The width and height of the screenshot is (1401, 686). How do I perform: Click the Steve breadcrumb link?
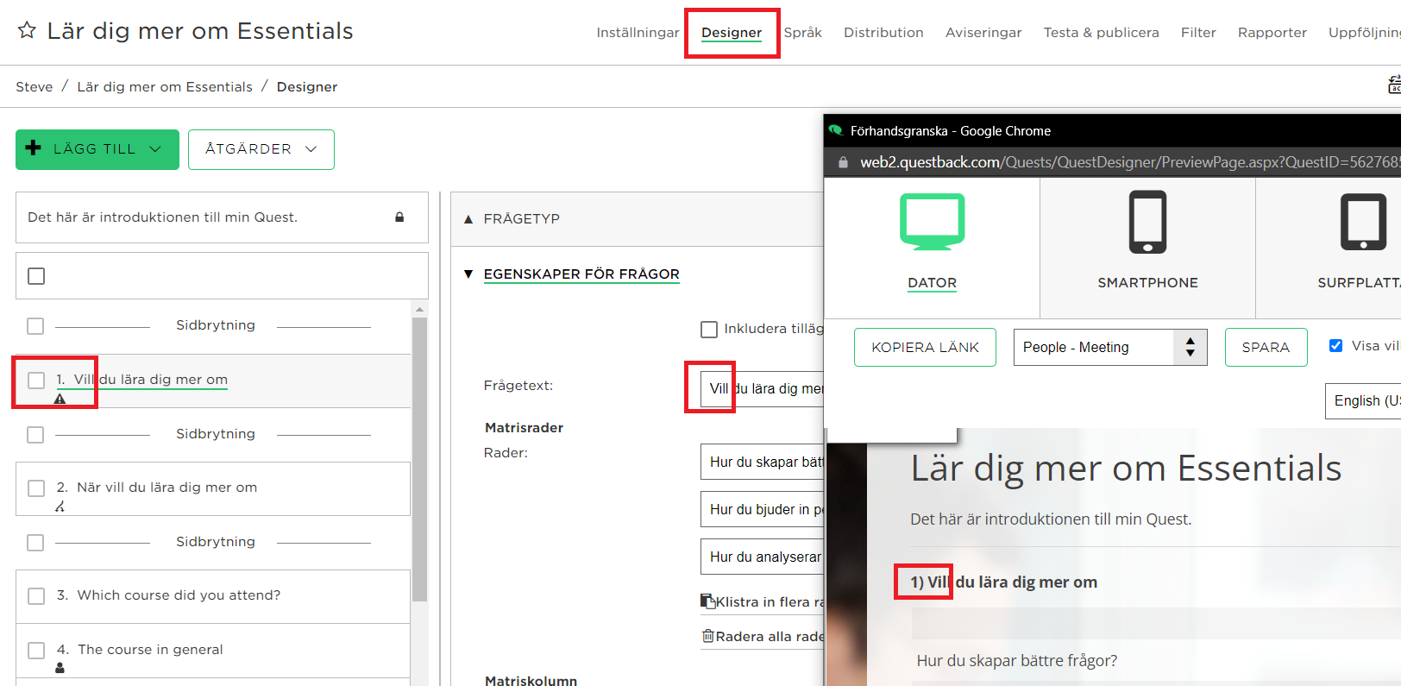click(35, 87)
